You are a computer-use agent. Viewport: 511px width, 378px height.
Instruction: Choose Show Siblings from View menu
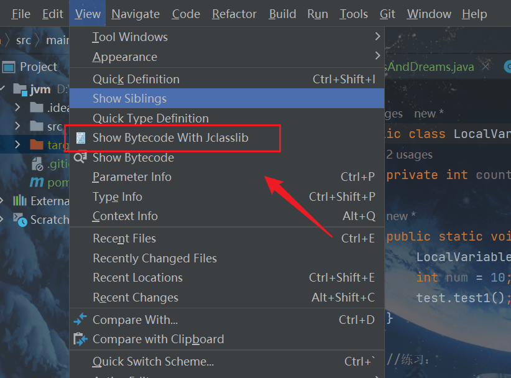click(x=129, y=99)
